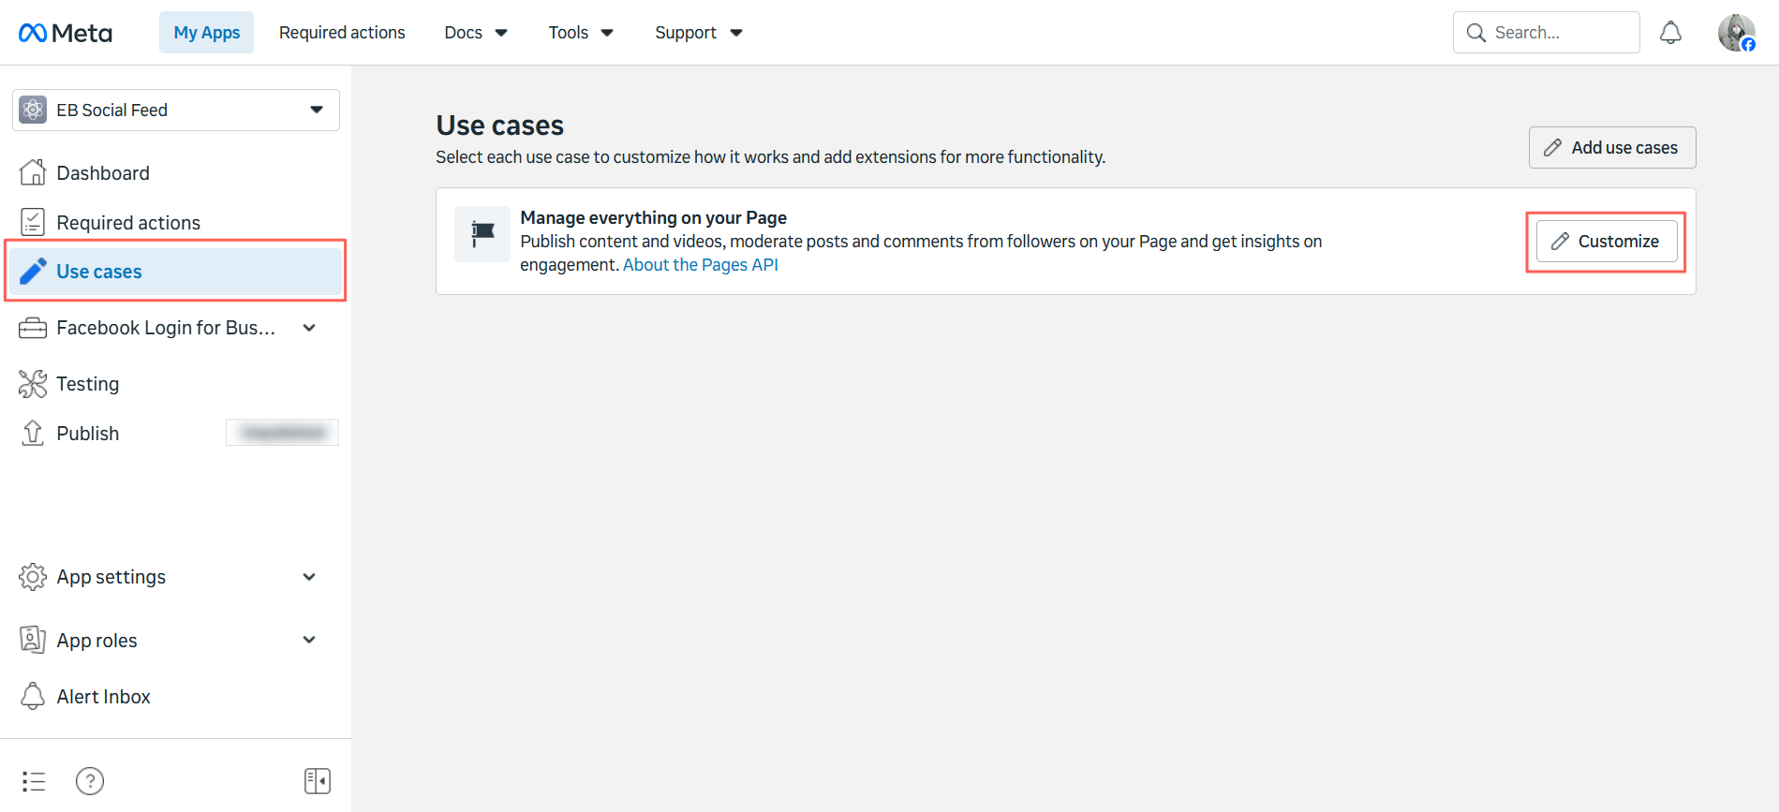Open the Docs dropdown menu
Viewport: 1779px width, 812px height.
476,33
